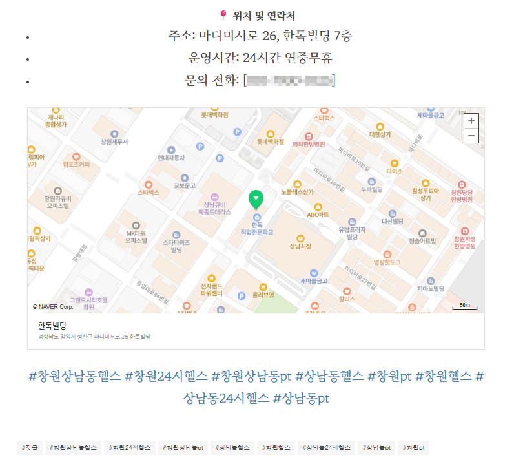Click the parking icon beside 올리브영
514x464 pixels.
[242, 296]
